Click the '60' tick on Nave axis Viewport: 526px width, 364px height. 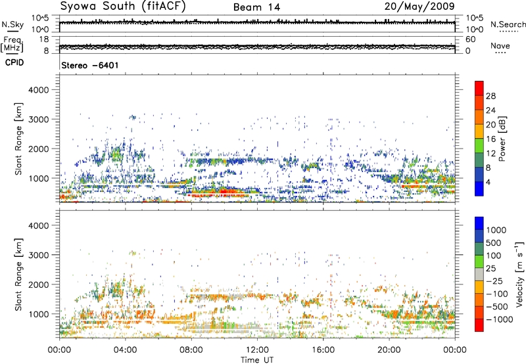coord(470,39)
